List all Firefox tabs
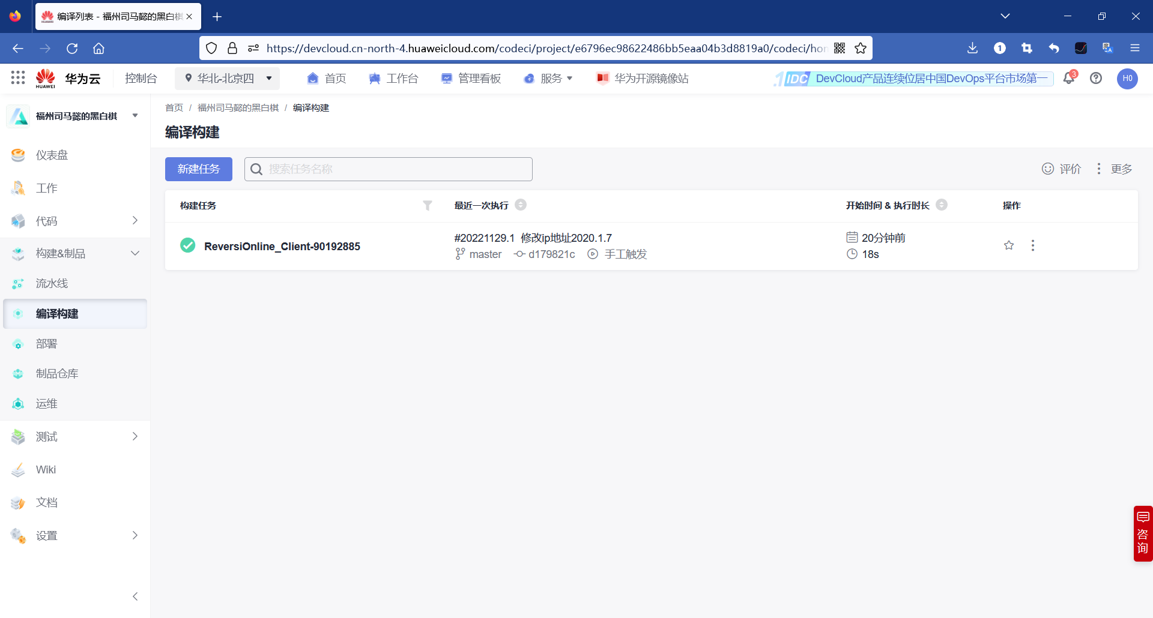This screenshot has width=1153, height=618. click(x=1005, y=16)
